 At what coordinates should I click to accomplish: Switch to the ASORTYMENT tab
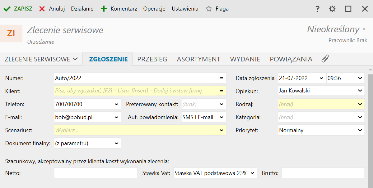tap(198, 59)
